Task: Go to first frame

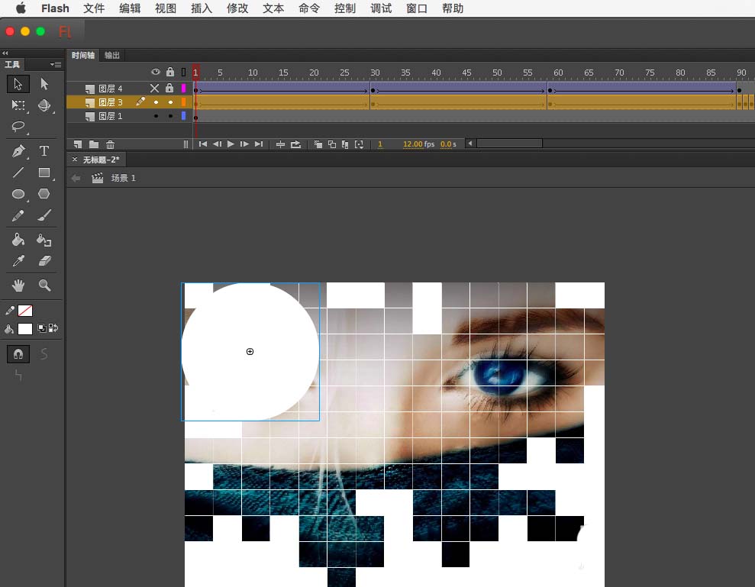Action: 203,144
